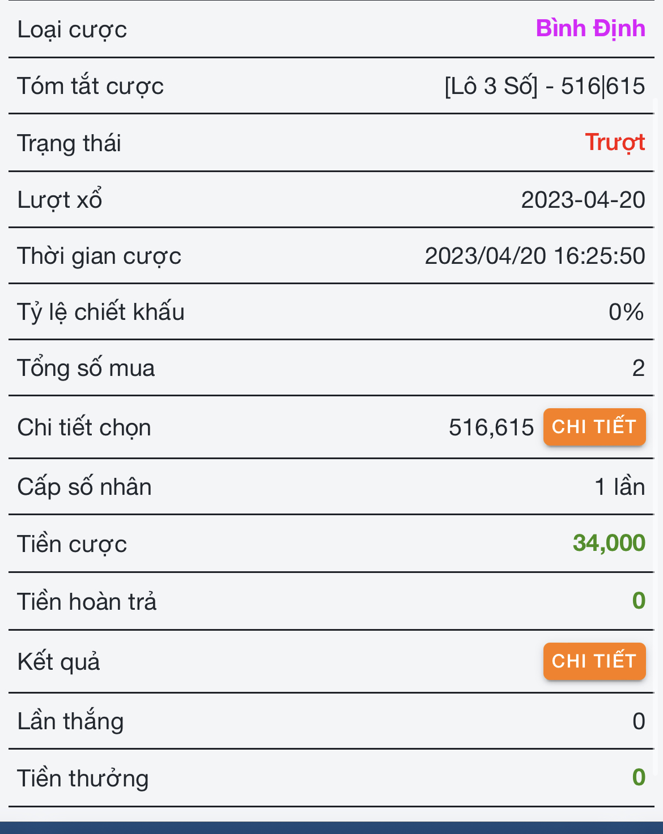Click the purple Bình Định text
This screenshot has width=663, height=834.
click(590, 28)
